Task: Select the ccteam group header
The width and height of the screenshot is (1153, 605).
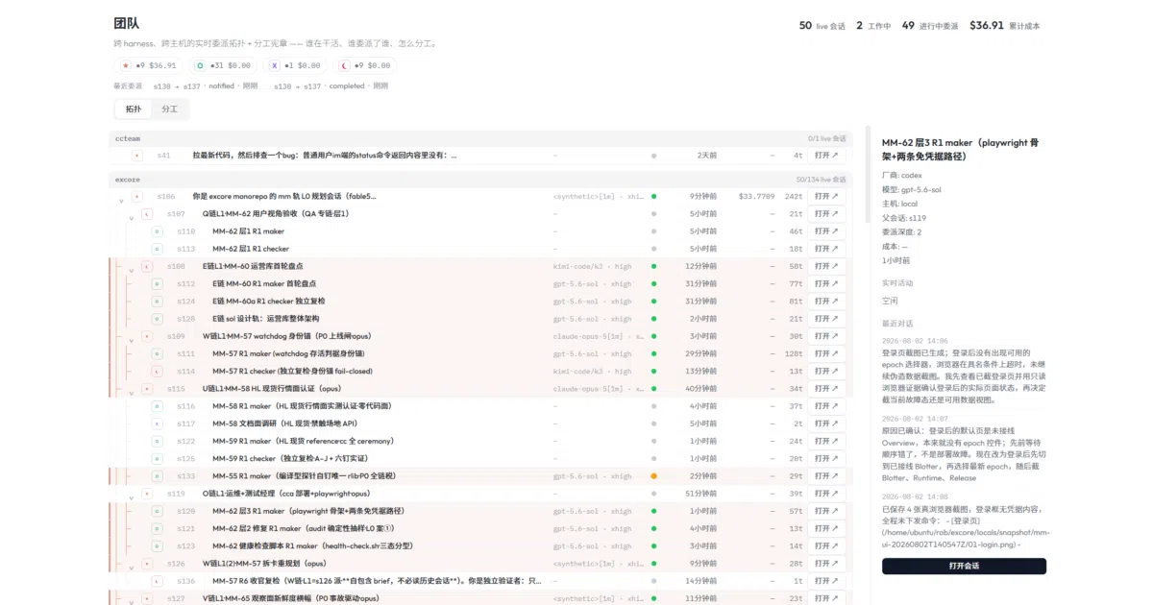Action: 480,138
